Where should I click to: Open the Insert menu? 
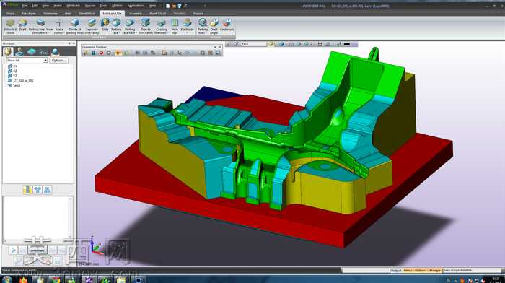[58, 6]
